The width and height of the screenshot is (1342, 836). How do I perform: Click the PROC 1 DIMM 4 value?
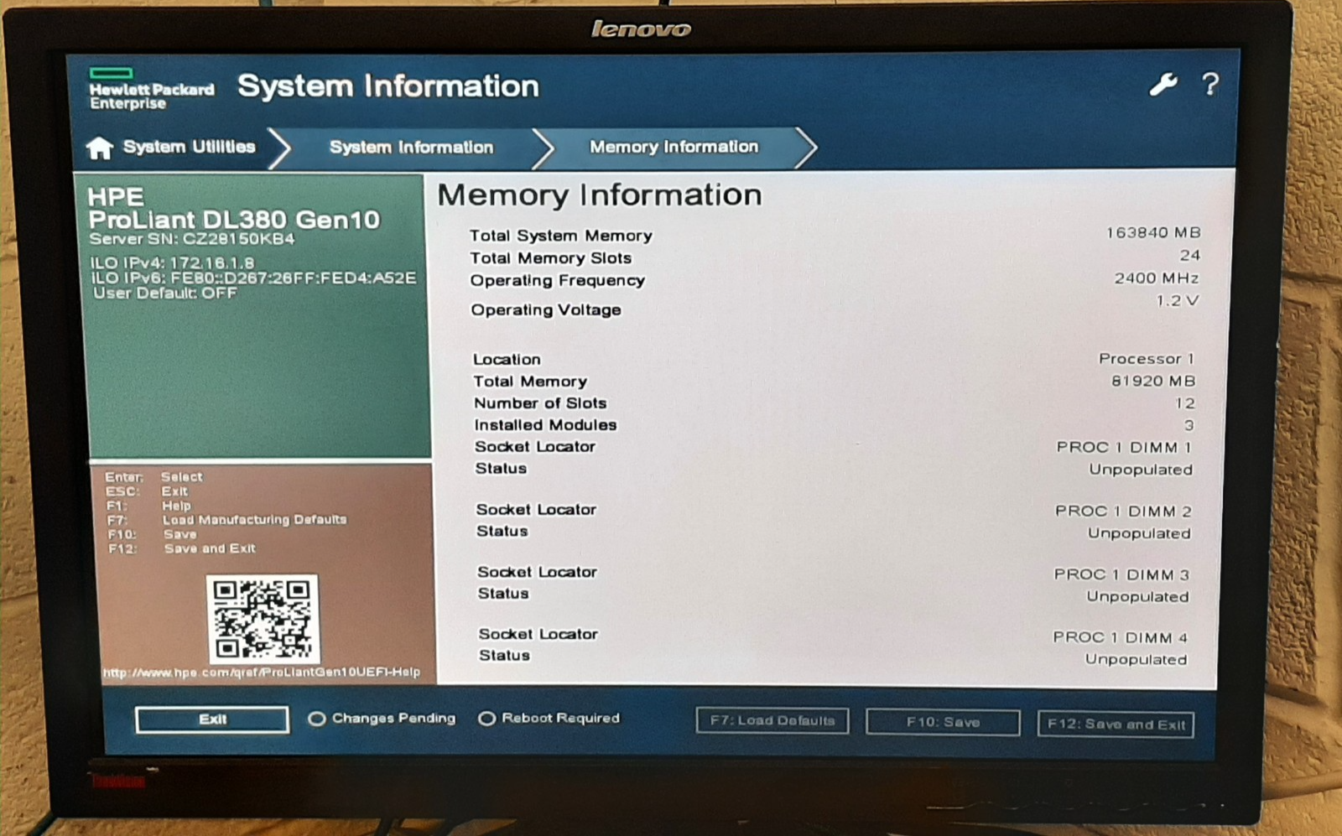click(1121, 637)
